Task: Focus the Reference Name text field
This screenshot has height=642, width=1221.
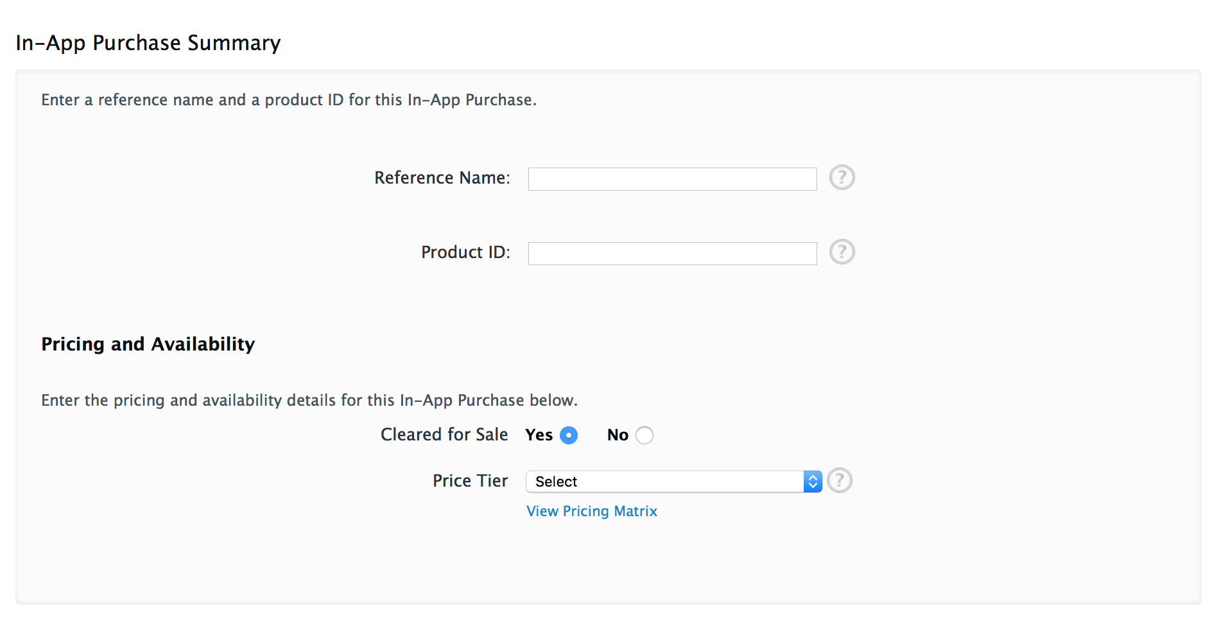Action: (x=672, y=179)
